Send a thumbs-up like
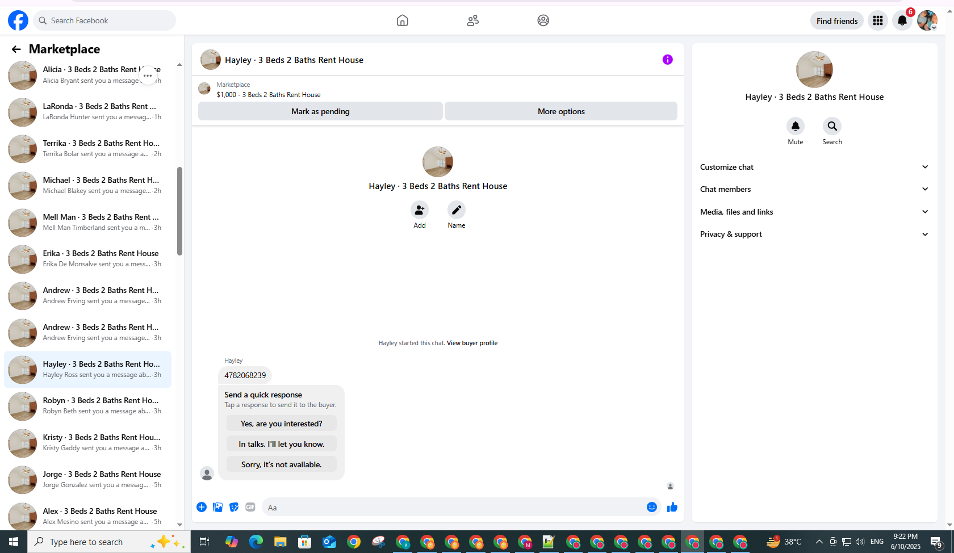This screenshot has width=954, height=553. click(672, 507)
